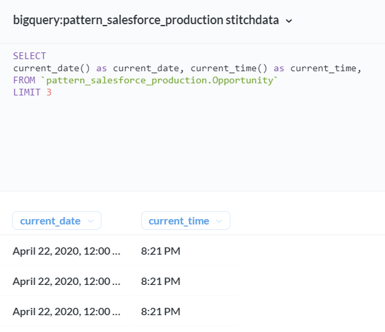This screenshot has width=385, height=332.
Task: Click the LIMIT 3 line
Action: [x=32, y=92]
